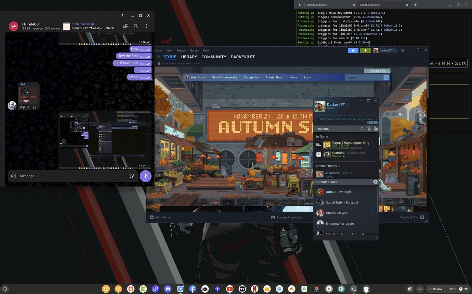Collapse the GROUP CHATS section
The image size is (472, 294).
click(x=315, y=182)
